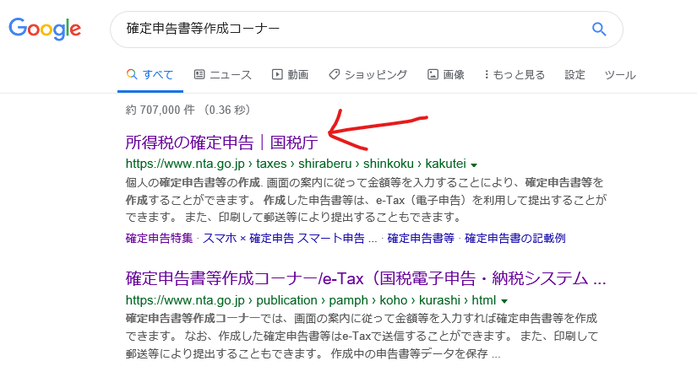Click the small magnifier icon beside すべて
The height and width of the screenshot is (377, 697).
click(132, 74)
